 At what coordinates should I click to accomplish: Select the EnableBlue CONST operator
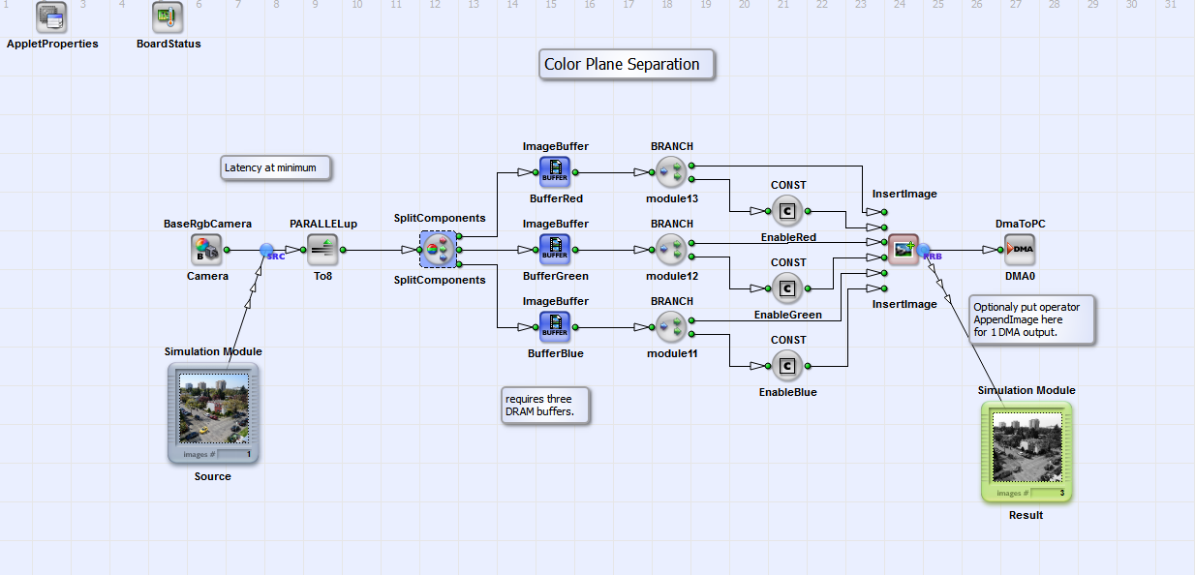pos(787,366)
